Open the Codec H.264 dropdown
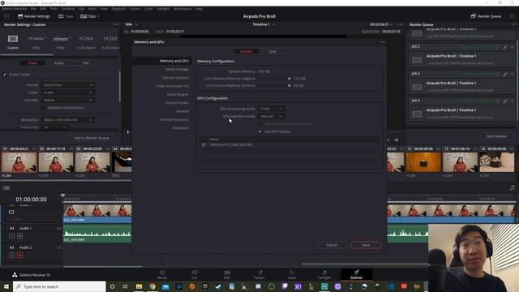Image resolution: width=519 pixels, height=292 pixels. (67, 92)
